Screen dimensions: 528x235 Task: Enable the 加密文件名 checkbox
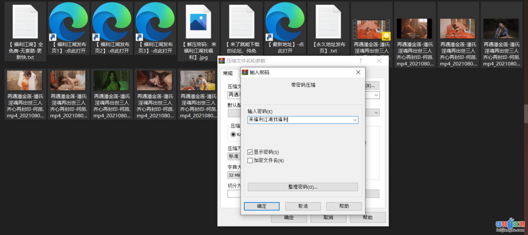(x=250, y=161)
